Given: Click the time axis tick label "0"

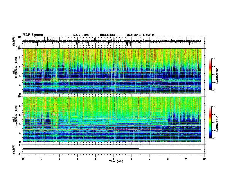Looking at the screenshot, I should 23,159.
